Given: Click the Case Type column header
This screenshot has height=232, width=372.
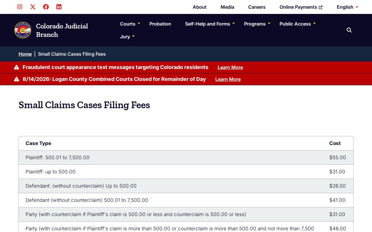Looking at the screenshot, I should click(x=38, y=143).
